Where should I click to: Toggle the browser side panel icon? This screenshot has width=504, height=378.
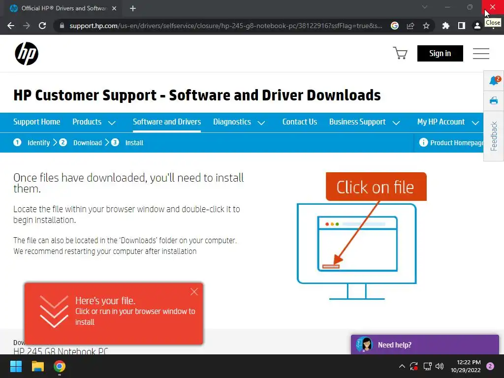(462, 26)
